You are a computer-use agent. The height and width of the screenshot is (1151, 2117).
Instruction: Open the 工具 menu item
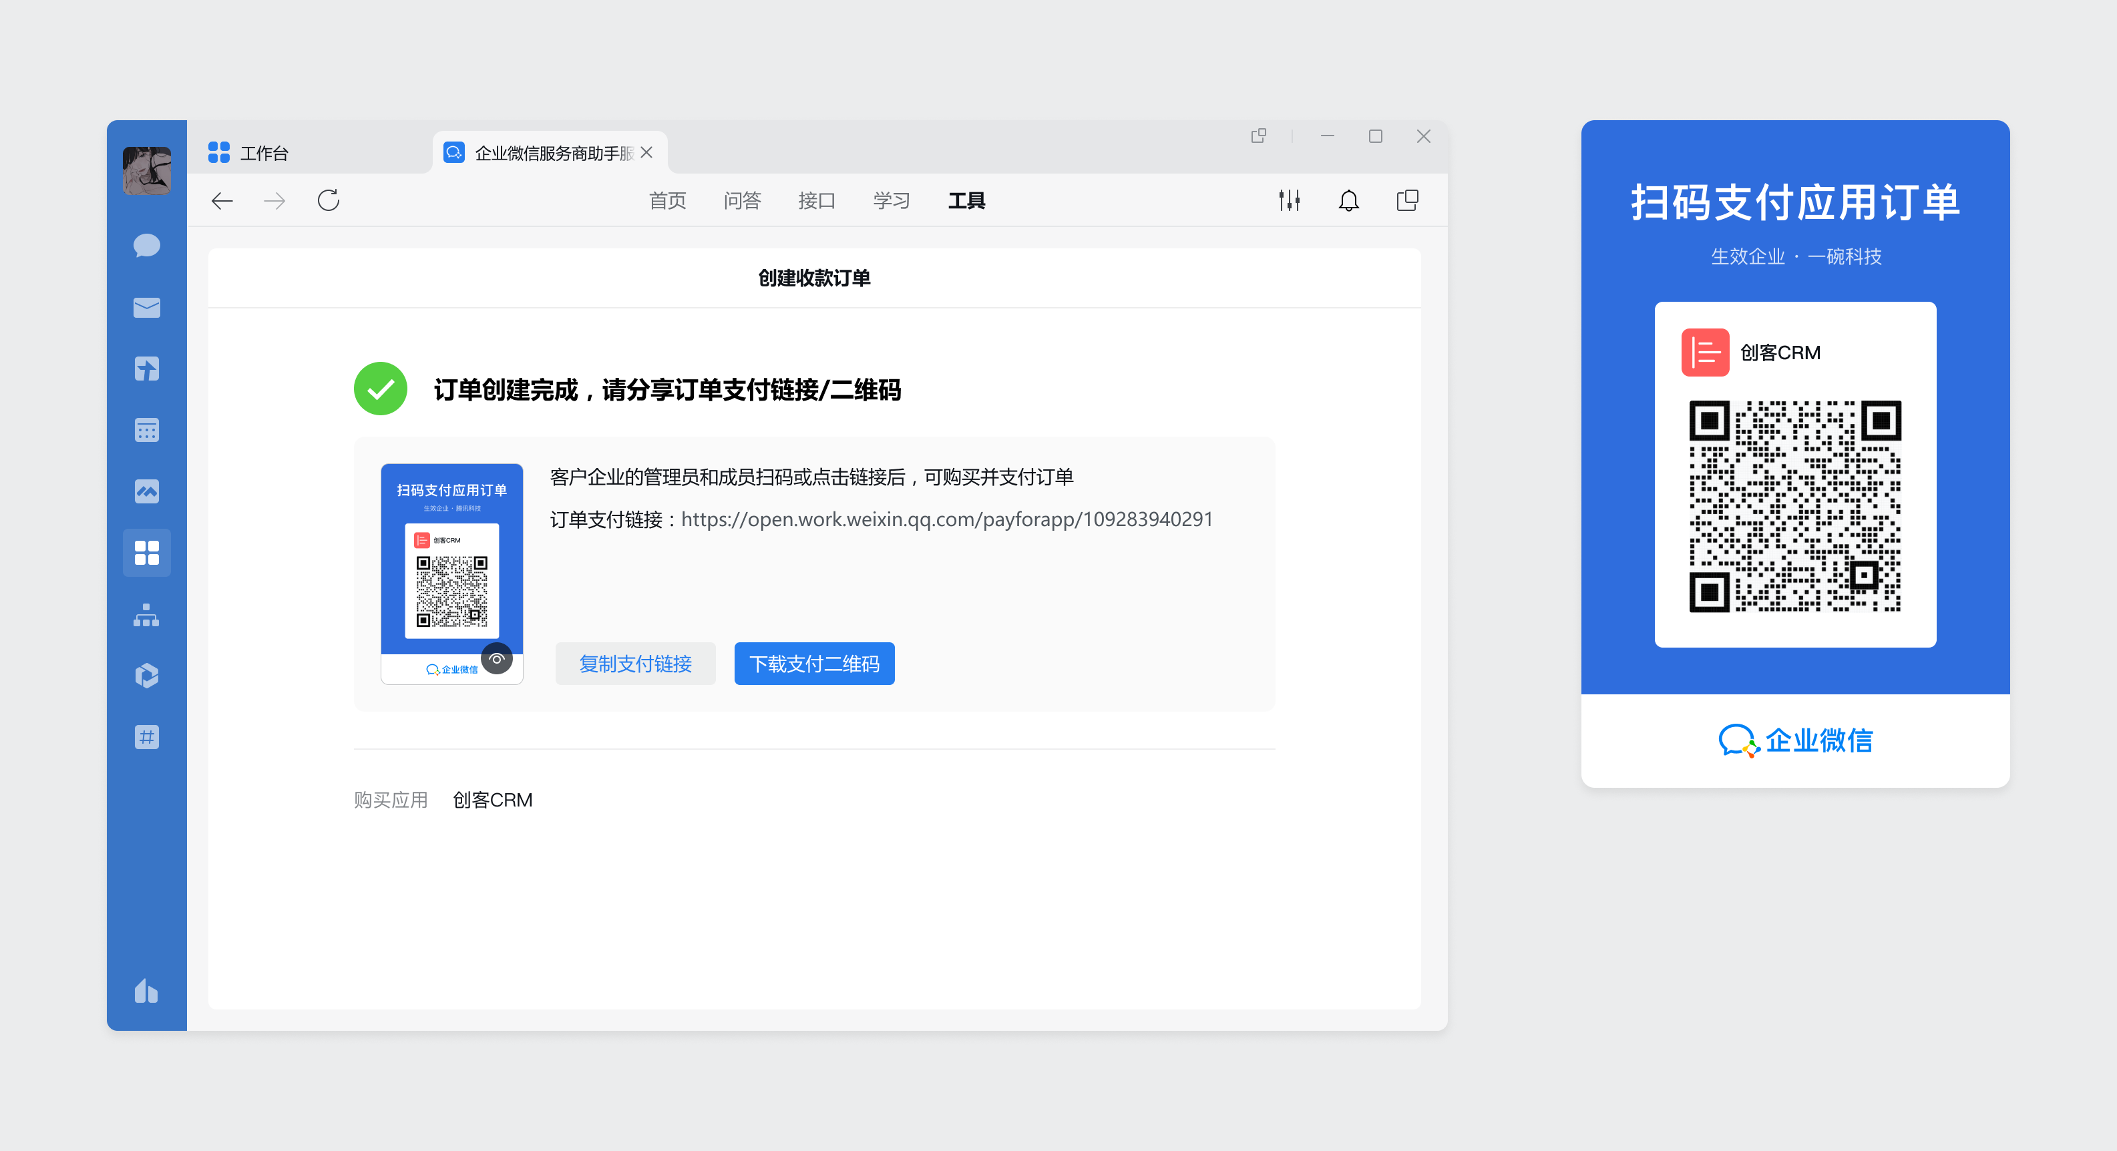966,200
